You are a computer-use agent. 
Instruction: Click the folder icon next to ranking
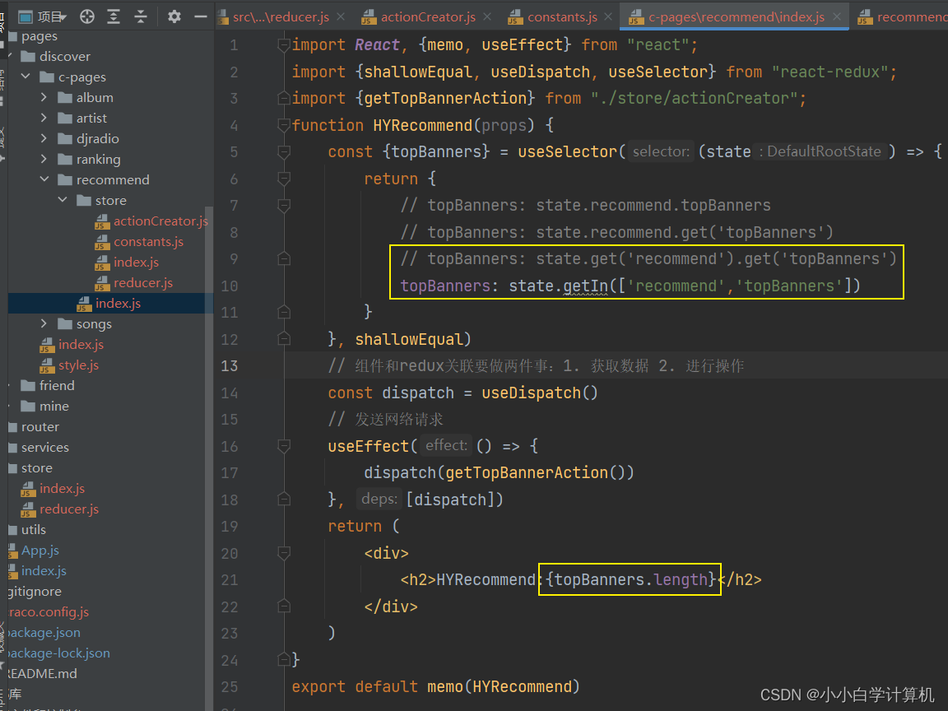click(65, 159)
